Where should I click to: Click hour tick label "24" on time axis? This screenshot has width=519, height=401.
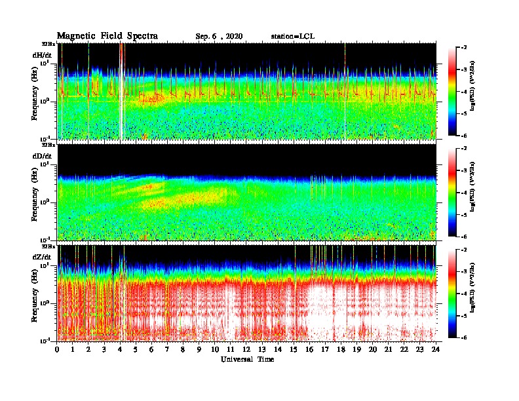[436, 350]
